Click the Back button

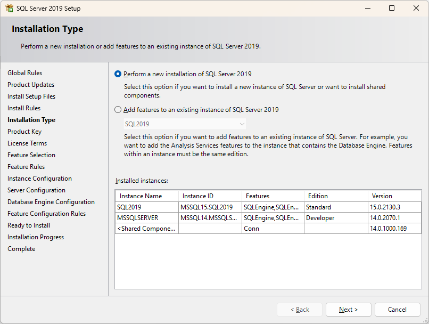pos(300,310)
